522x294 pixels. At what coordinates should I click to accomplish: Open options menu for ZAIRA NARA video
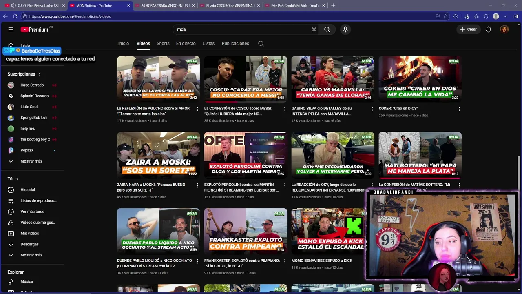197,185
